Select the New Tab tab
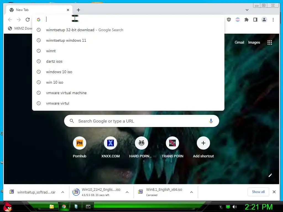Screen dimensions: 283x212 coord(39,10)
